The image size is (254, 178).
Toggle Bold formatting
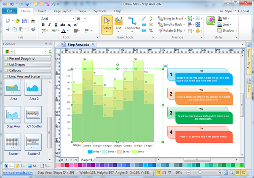tap(43, 25)
